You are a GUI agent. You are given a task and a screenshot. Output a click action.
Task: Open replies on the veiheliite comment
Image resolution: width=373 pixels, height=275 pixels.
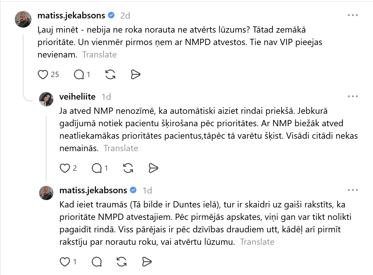point(97,168)
